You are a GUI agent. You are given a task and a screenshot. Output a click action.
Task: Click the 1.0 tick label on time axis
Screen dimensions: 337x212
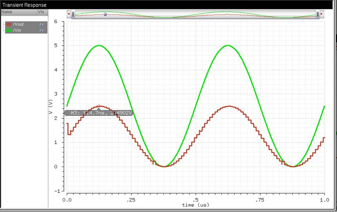(x=324, y=200)
